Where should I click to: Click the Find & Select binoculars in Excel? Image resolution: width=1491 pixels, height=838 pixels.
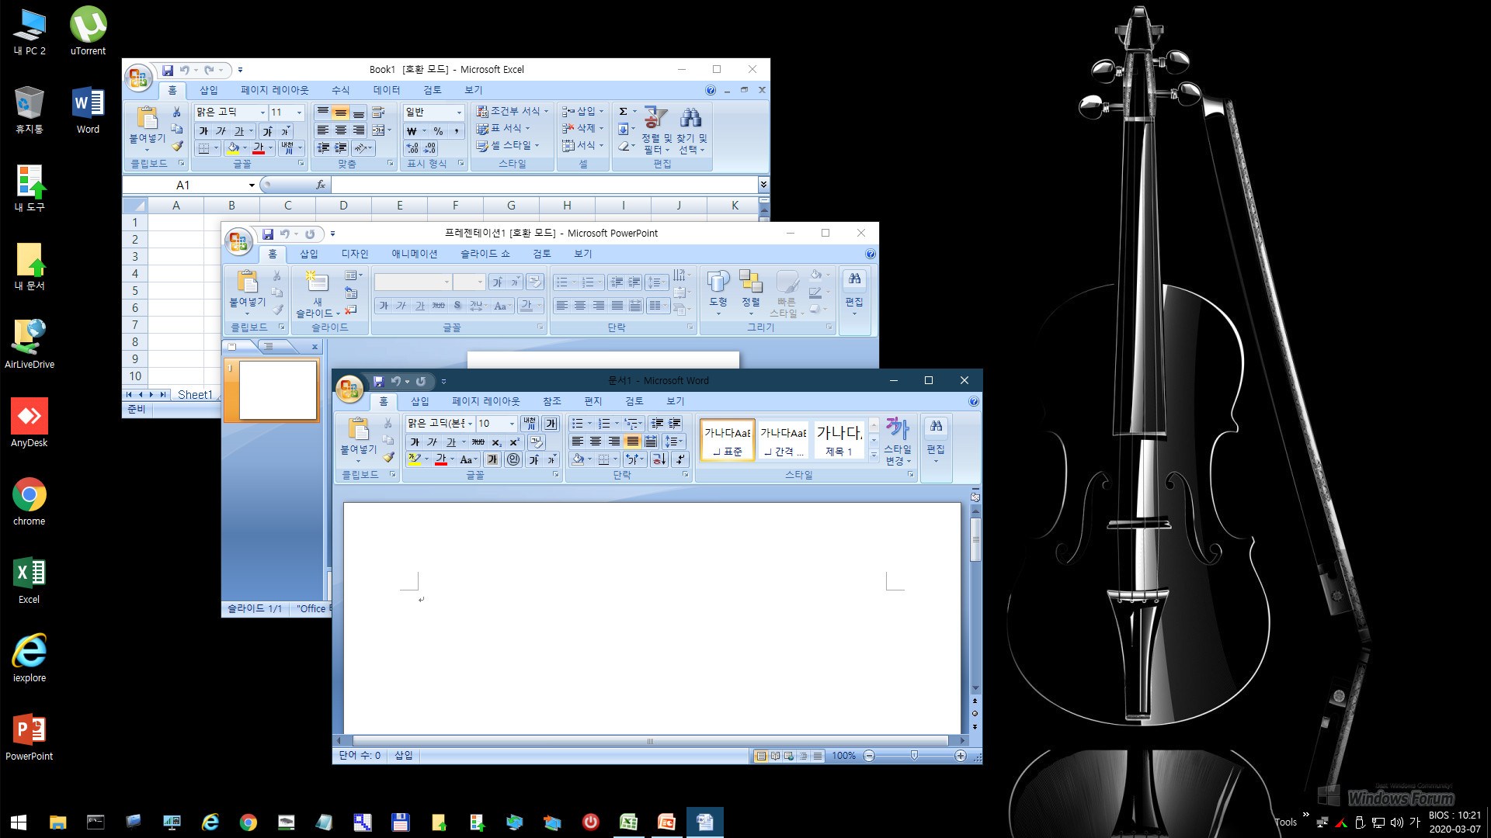click(x=690, y=117)
